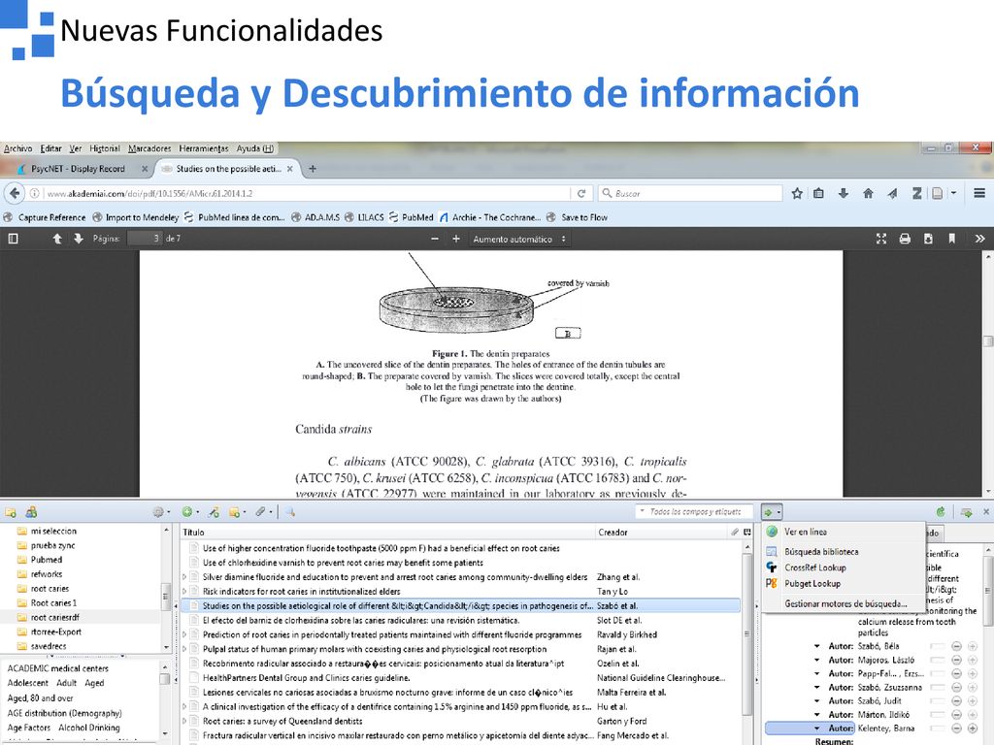Open the LILACS bookmark

(x=364, y=217)
